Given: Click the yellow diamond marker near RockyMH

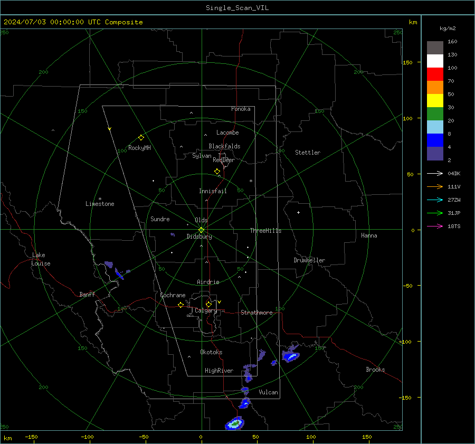Looking at the screenshot, I should point(141,138).
